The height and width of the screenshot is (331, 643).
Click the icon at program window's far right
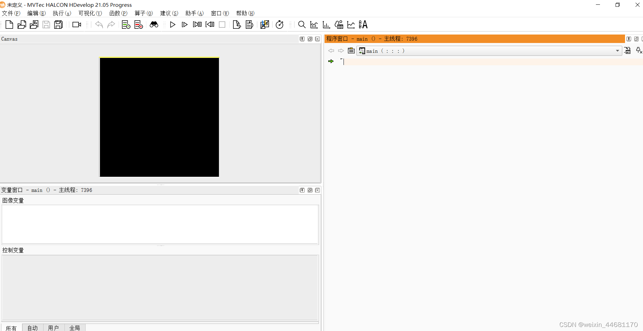639,51
